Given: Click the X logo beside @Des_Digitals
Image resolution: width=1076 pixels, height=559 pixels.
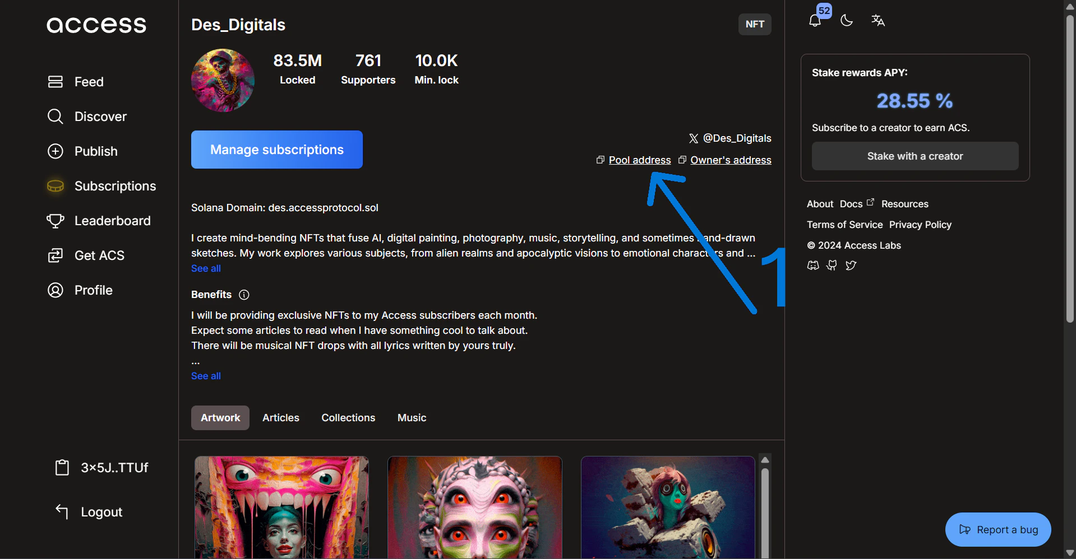Looking at the screenshot, I should point(694,138).
